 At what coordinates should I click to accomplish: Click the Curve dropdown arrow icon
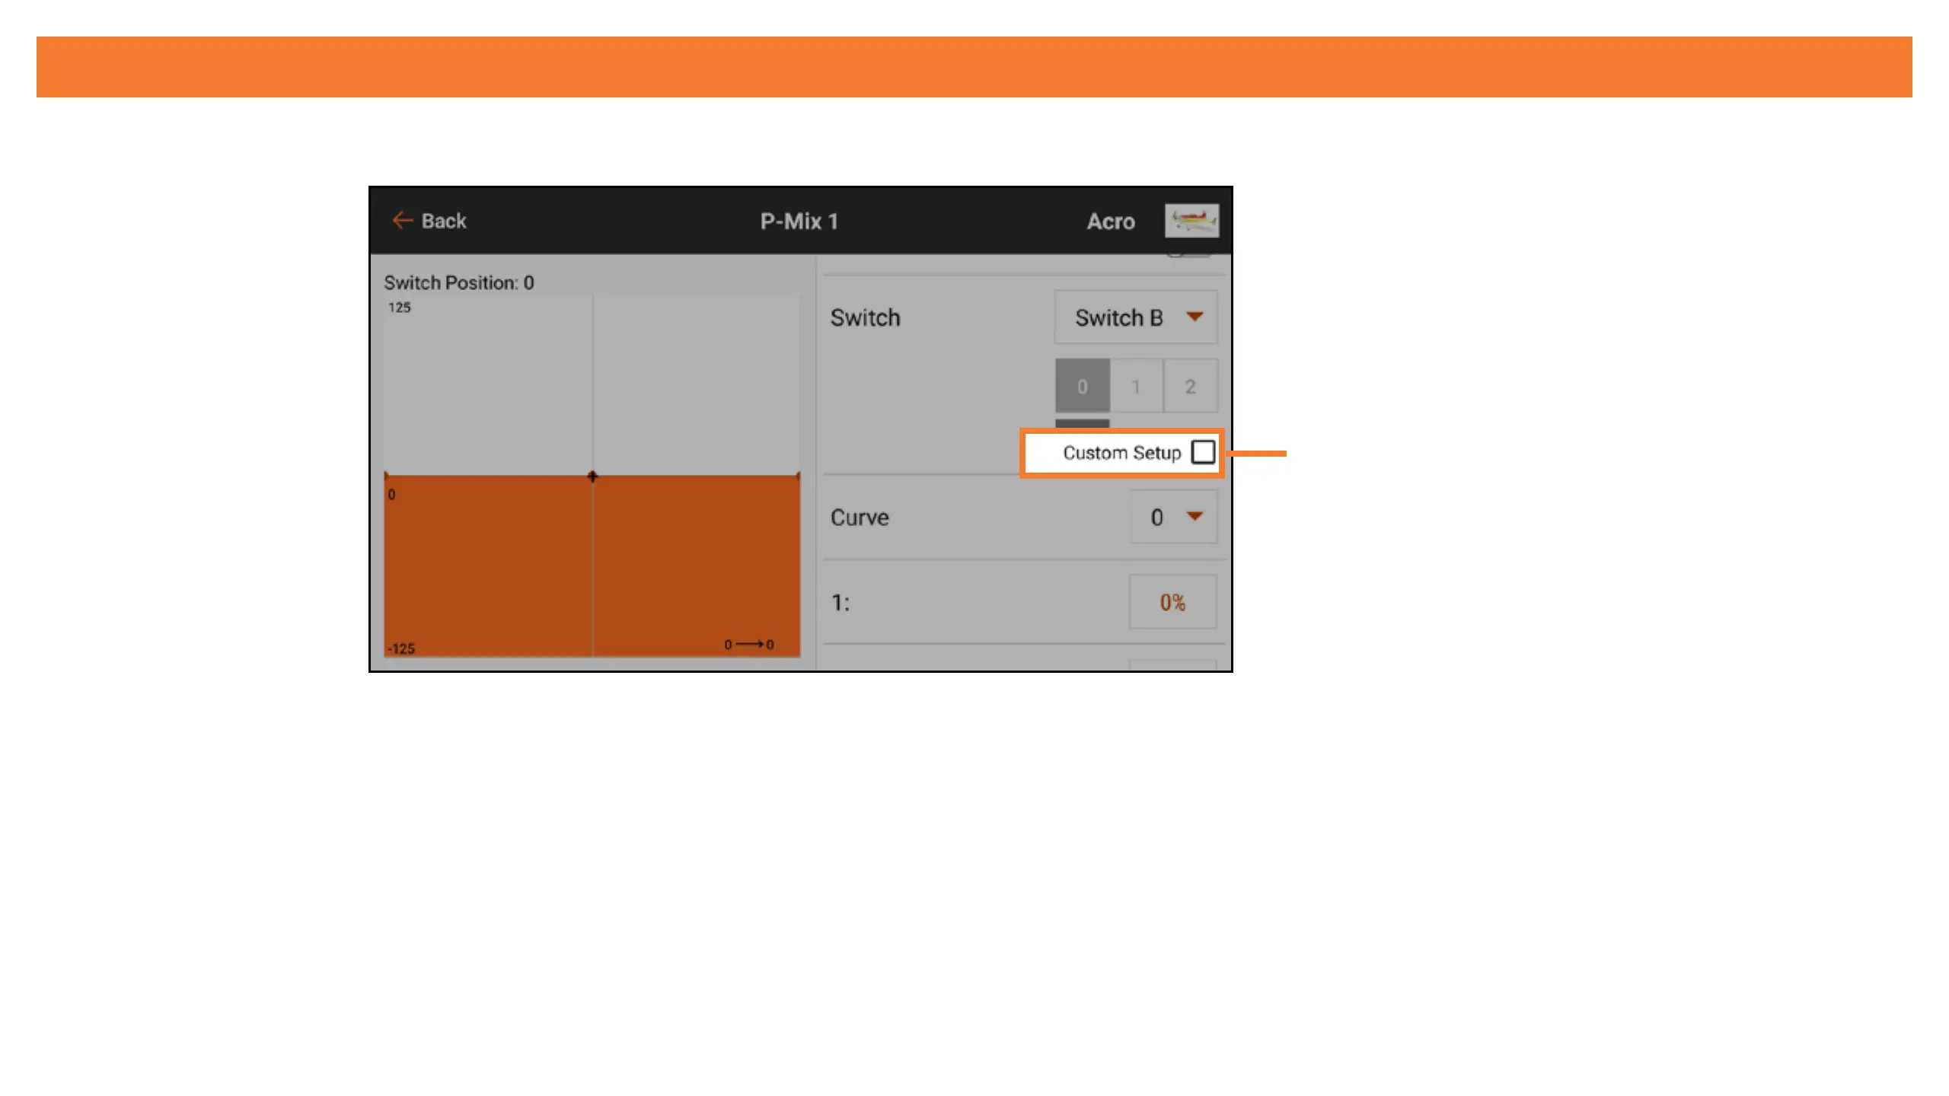[1195, 516]
